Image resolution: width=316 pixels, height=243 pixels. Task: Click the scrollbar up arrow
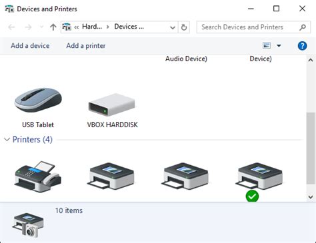(x=311, y=60)
